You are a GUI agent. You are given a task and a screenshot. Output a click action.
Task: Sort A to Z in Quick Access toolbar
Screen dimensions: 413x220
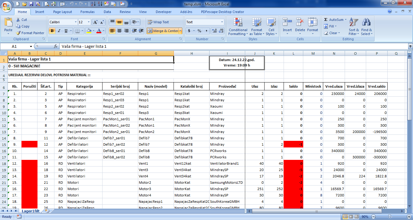93,4
